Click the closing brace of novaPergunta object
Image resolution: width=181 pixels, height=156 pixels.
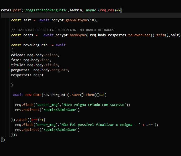click(x=12, y=85)
